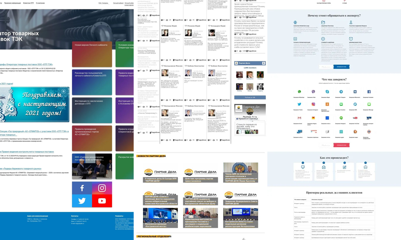Click the Instagram tile on the OTP TEK page
The width and height of the screenshot is (401, 240).
point(102,188)
